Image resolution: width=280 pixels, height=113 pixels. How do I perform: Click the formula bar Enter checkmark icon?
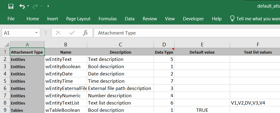pyautogui.click(x=72, y=33)
